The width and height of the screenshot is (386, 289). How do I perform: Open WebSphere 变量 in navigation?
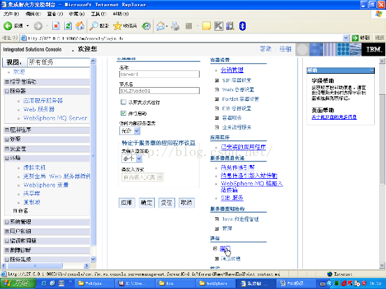[46, 185]
